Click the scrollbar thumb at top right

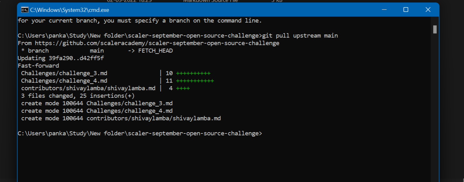tap(435, 29)
